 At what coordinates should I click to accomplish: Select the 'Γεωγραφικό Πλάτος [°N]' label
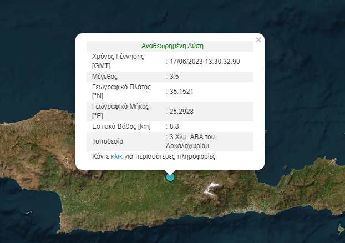tap(121, 92)
